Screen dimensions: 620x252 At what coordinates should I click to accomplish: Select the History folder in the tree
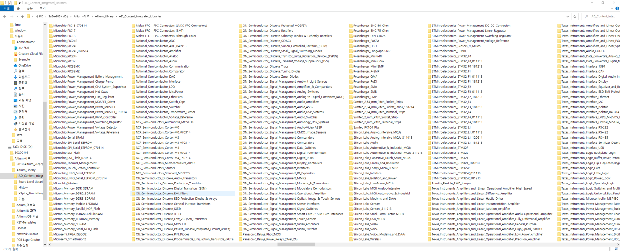(21, 187)
